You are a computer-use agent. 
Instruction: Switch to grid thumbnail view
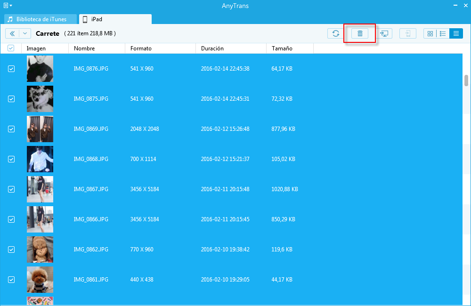coord(430,33)
